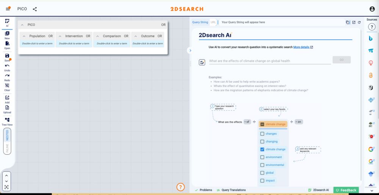Click the Population term entry area
Image resolution: width=379 pixels, height=195 pixels.
point(37,43)
